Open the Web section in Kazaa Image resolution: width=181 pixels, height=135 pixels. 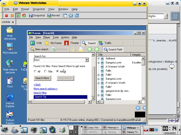point(36,43)
